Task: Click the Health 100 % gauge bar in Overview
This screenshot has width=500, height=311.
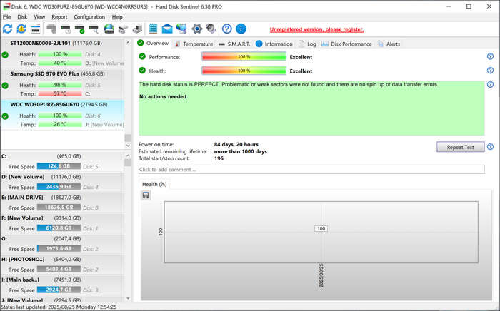Action: [244, 71]
